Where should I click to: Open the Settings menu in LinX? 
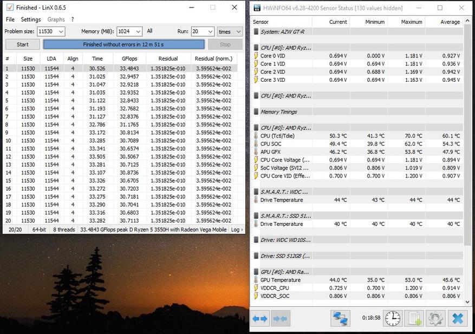[x=31, y=19]
